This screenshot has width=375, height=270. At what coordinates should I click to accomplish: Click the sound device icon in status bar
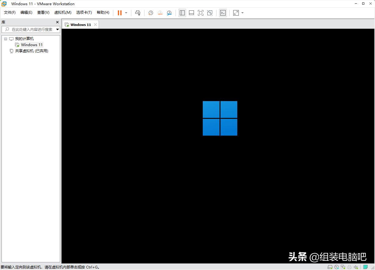coord(355,267)
